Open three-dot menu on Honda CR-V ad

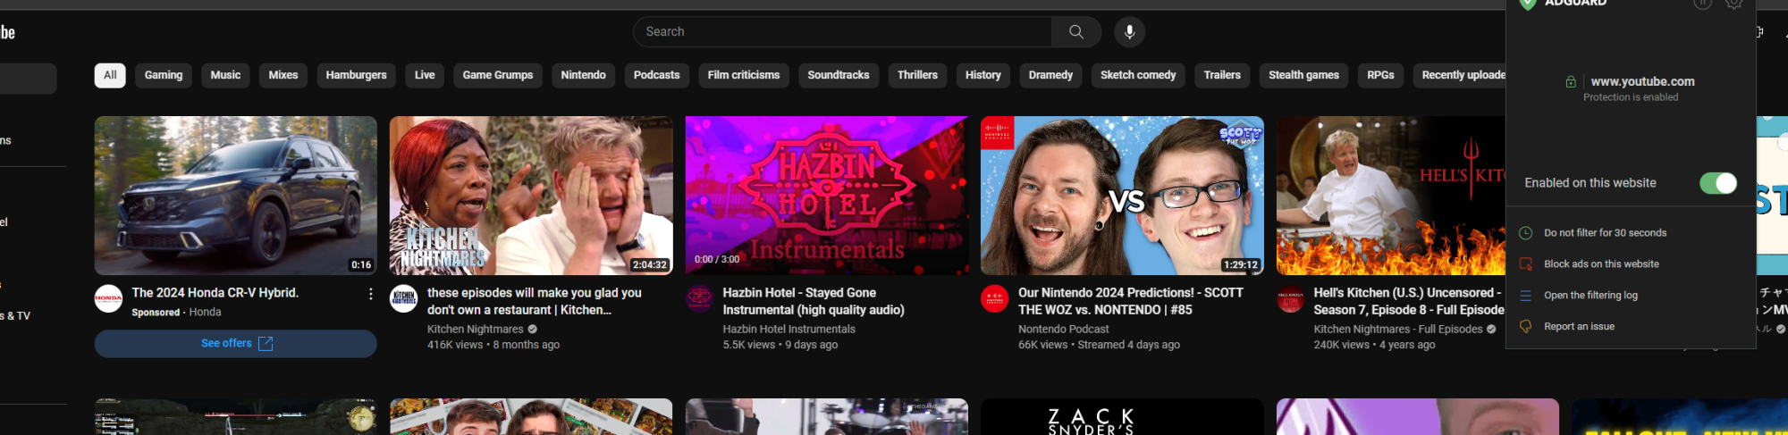tap(370, 294)
